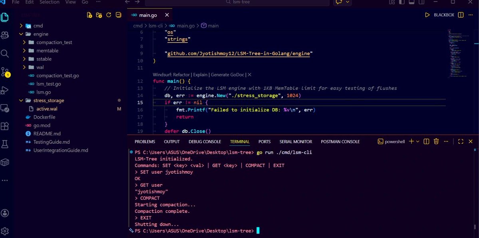Open the Run and Debug view
Screen dimensions: 479x238
click(x=4, y=90)
